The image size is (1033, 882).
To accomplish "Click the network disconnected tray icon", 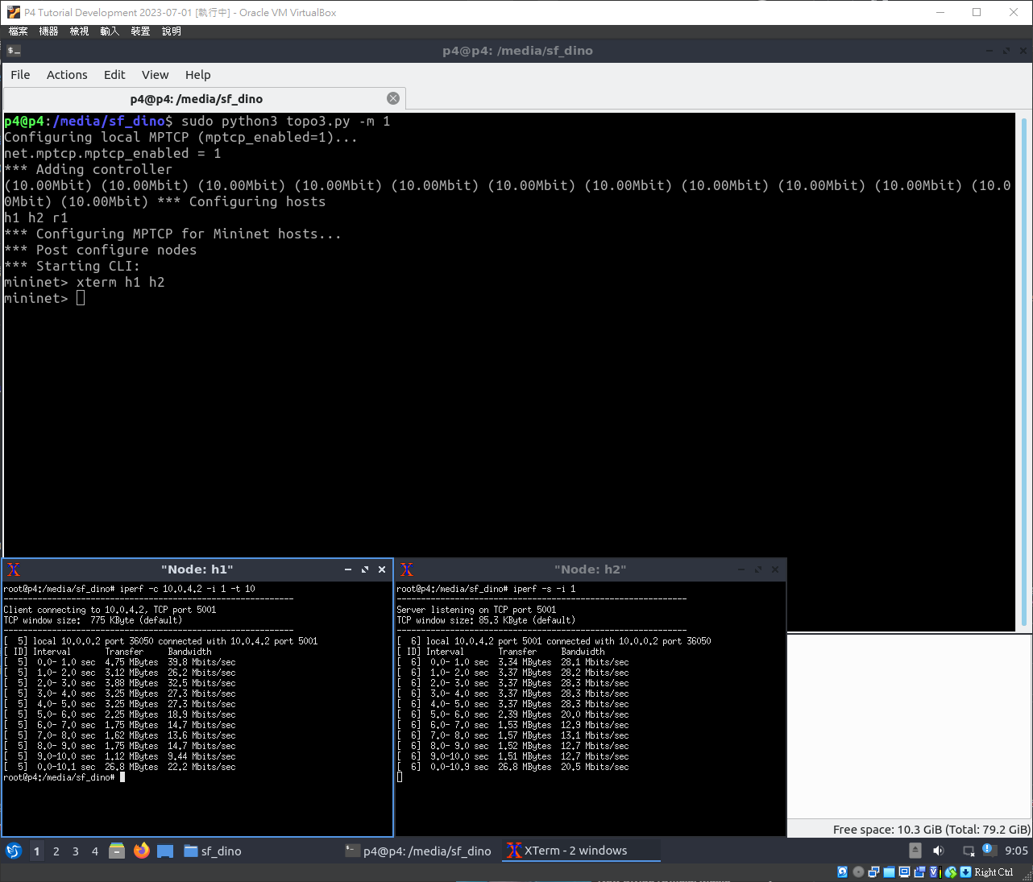I will [x=969, y=851].
